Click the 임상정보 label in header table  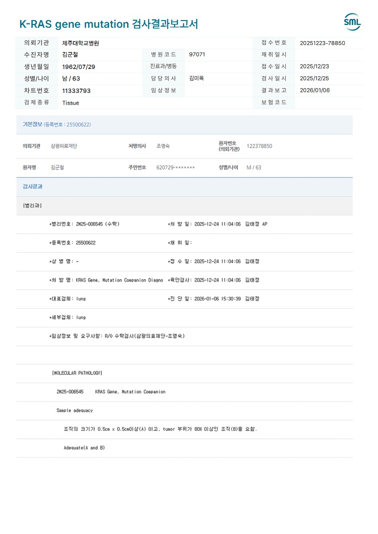click(163, 90)
